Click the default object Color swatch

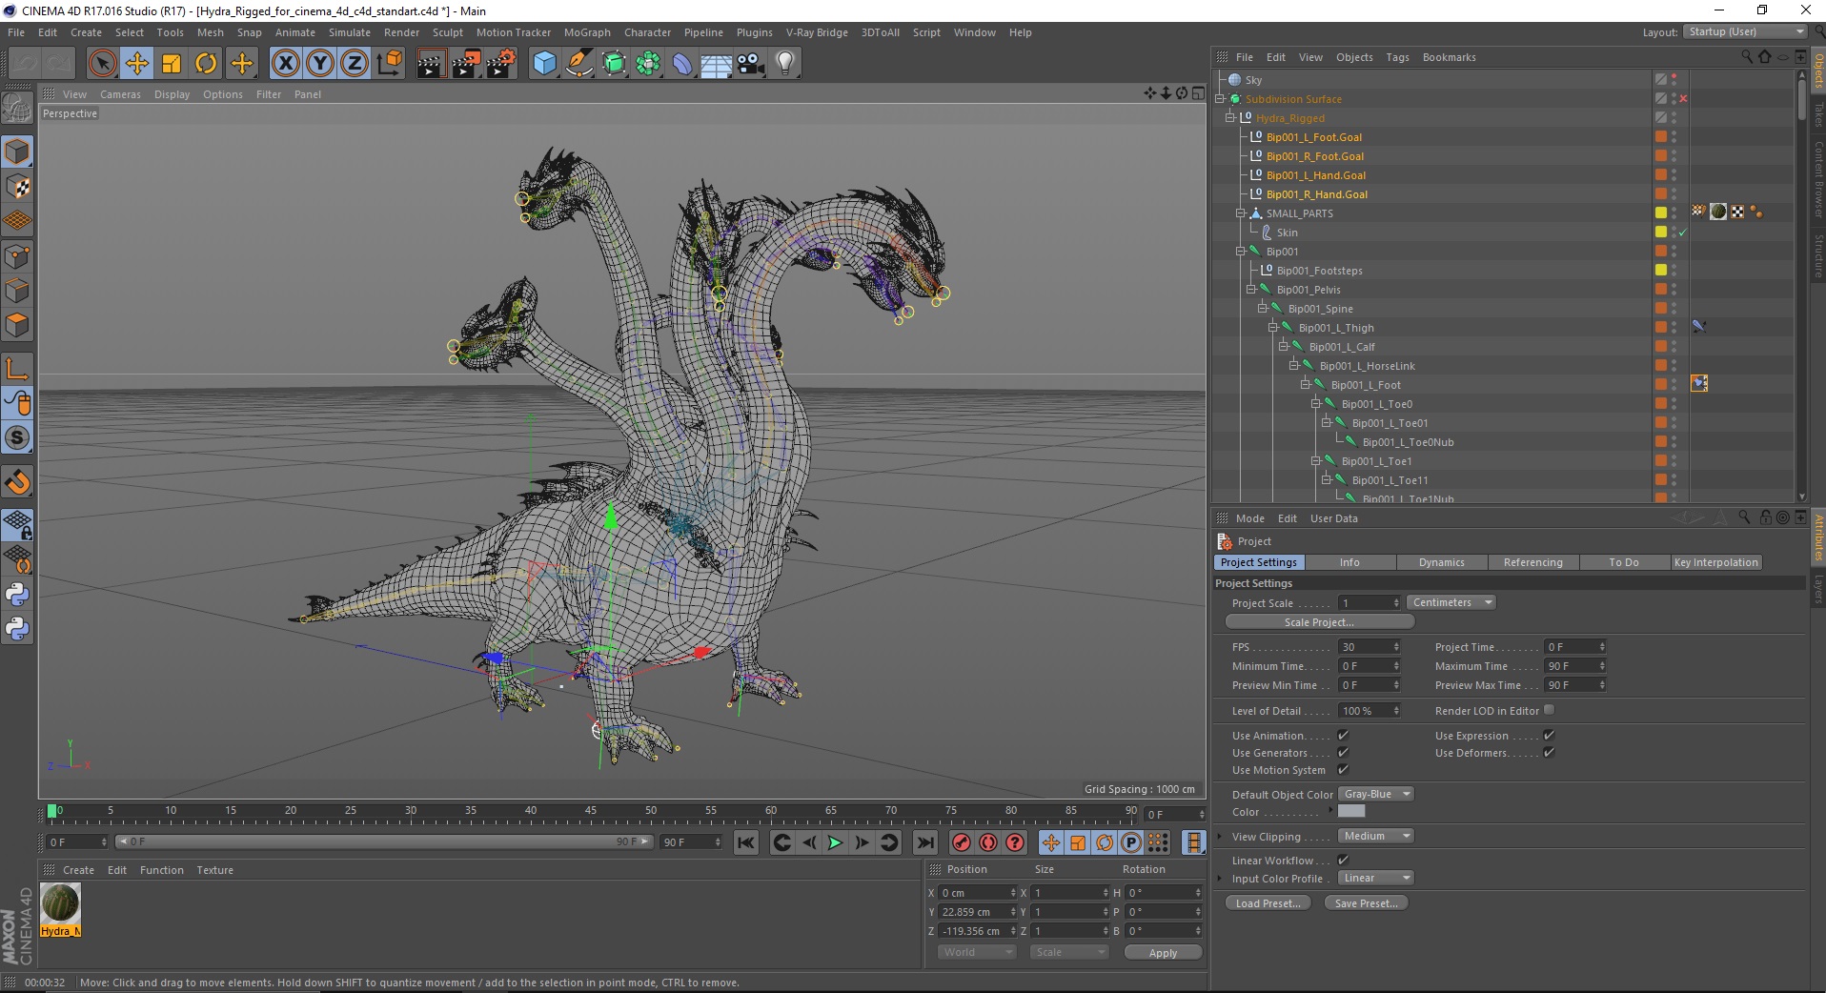(x=1351, y=811)
